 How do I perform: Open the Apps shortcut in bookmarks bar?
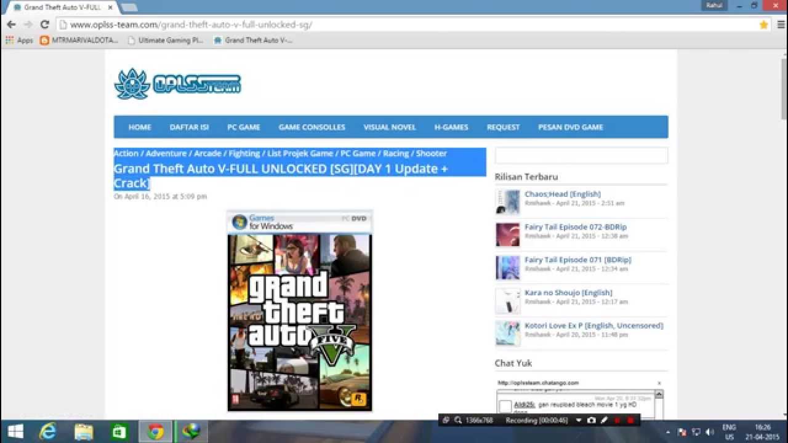point(19,41)
